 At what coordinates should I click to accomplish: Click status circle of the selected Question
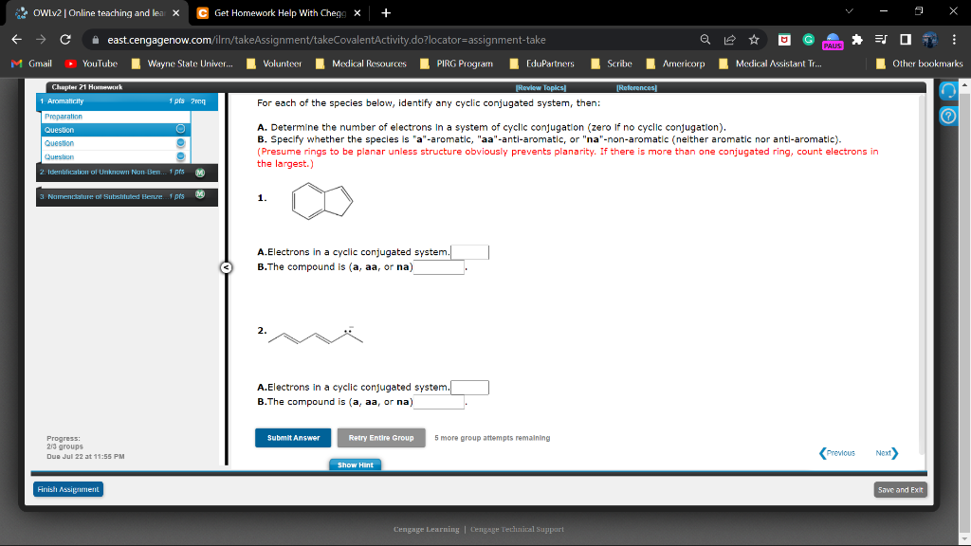(180, 129)
